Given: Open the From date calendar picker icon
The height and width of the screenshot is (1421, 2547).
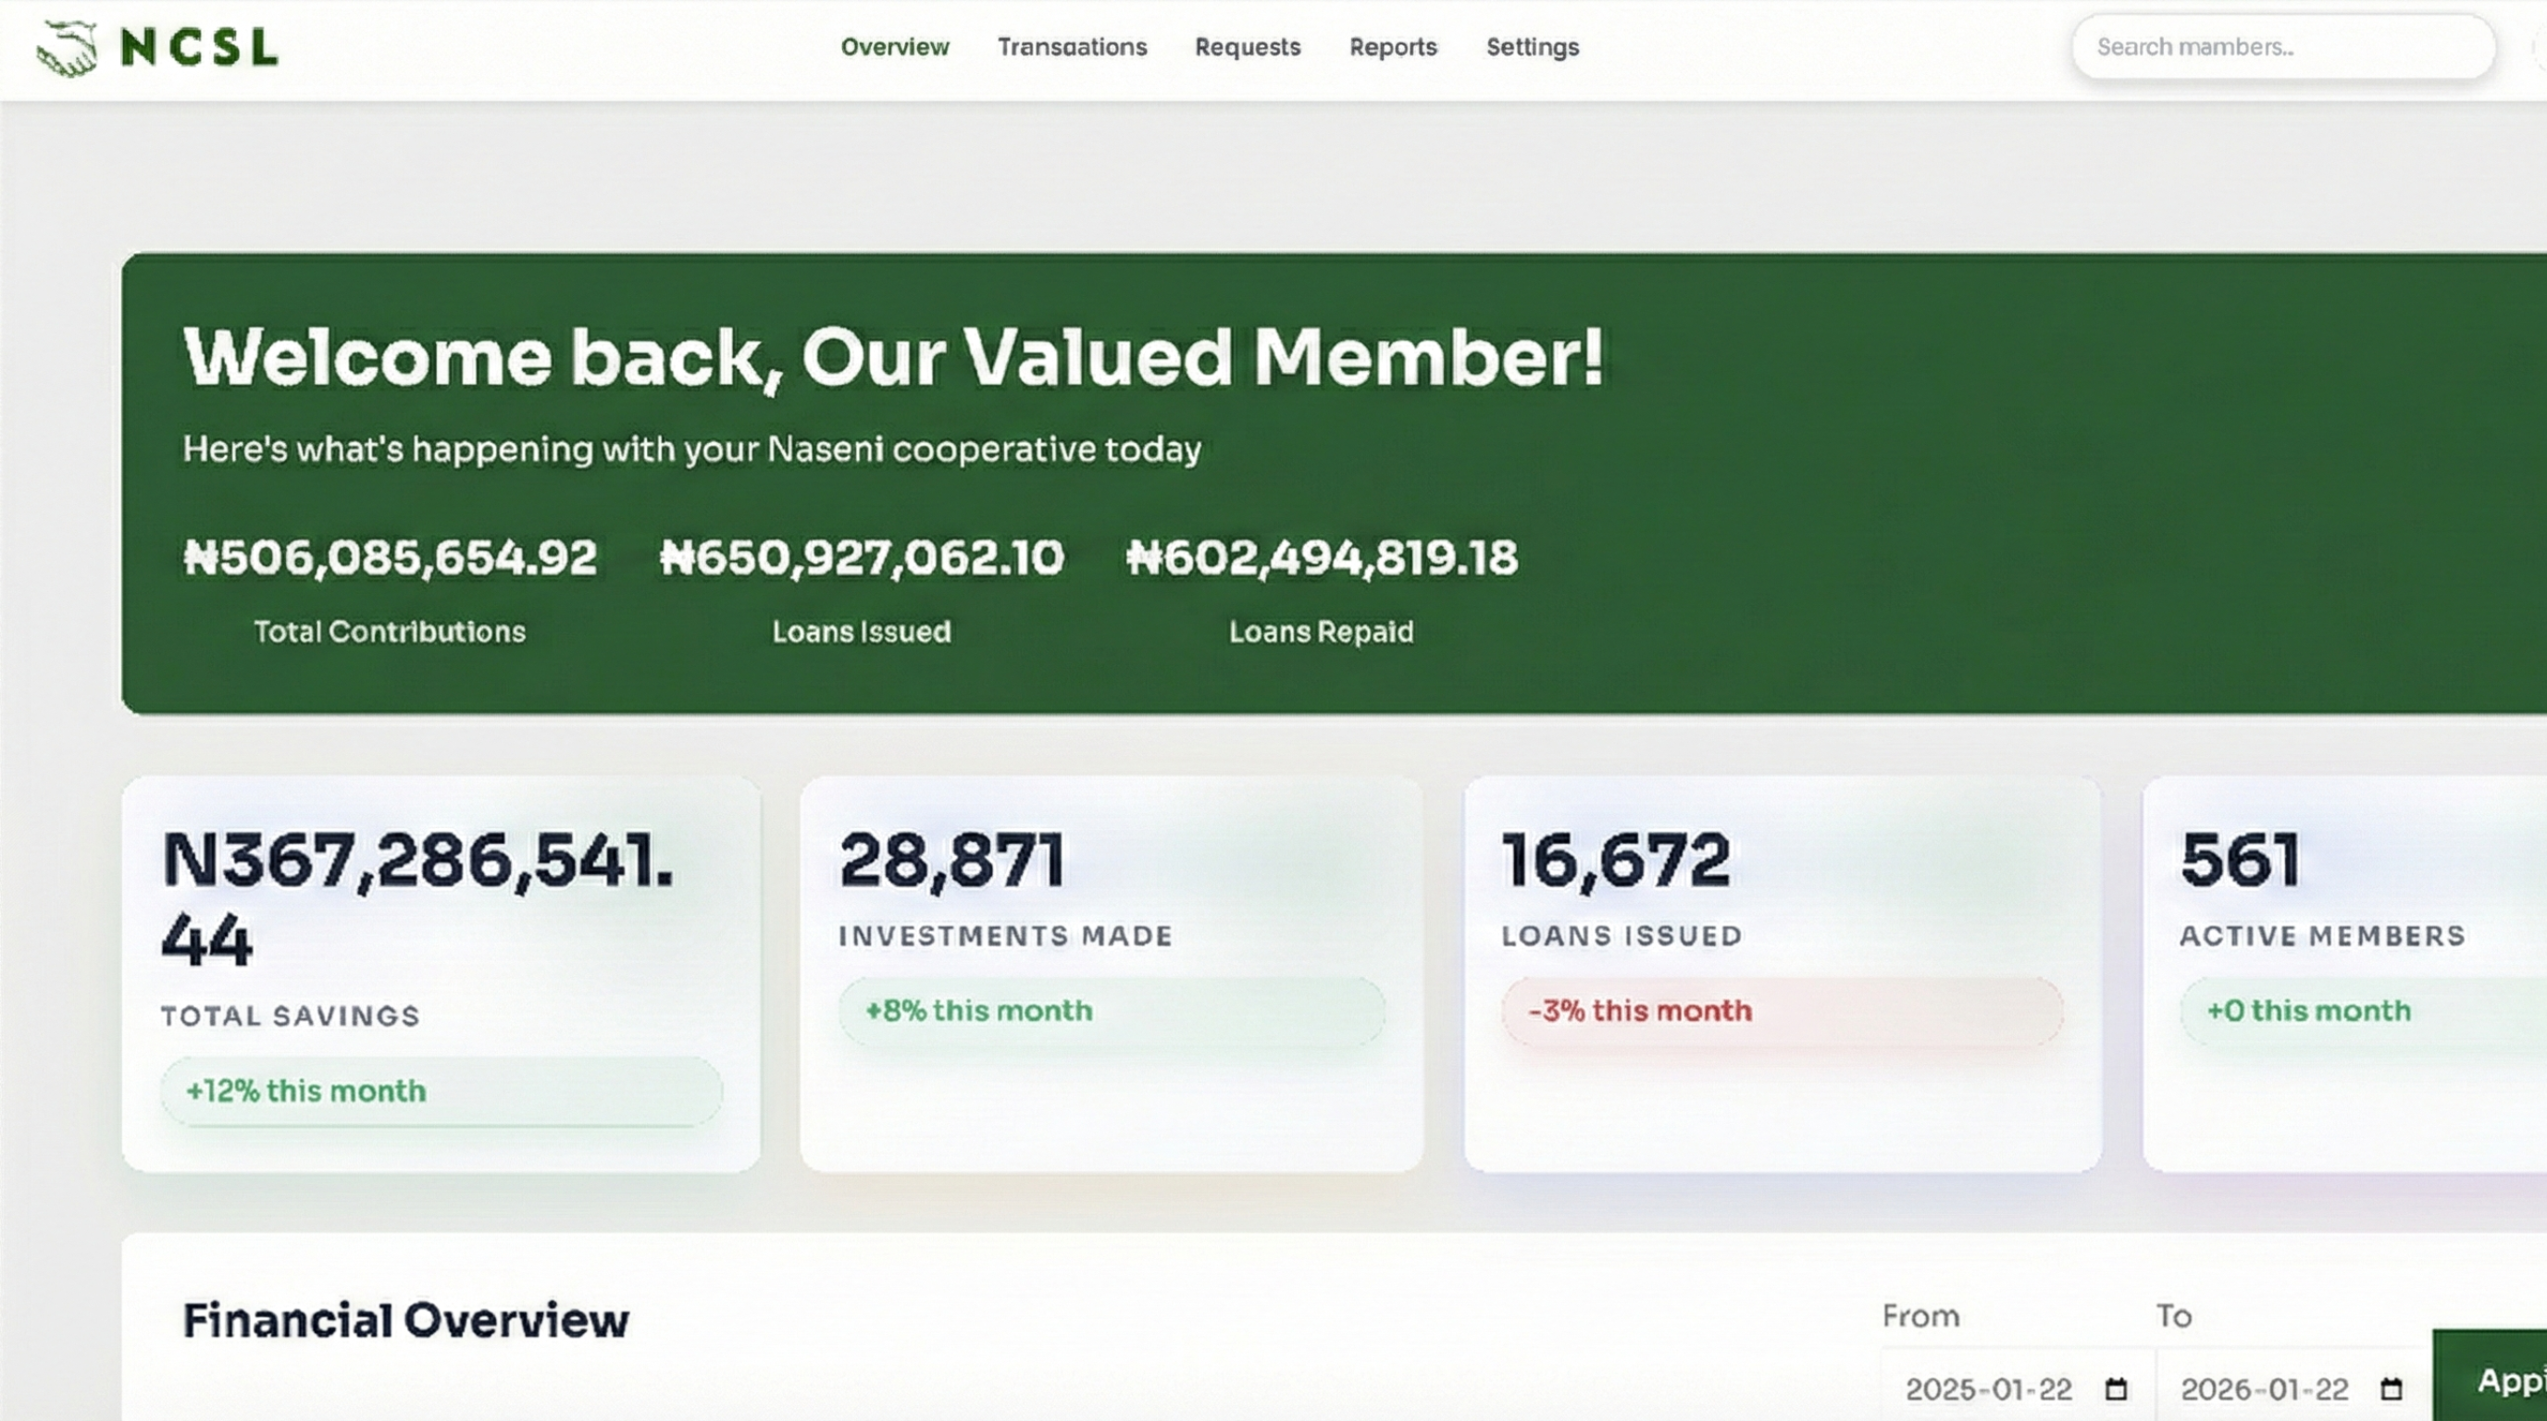Looking at the screenshot, I should (x=2115, y=1390).
